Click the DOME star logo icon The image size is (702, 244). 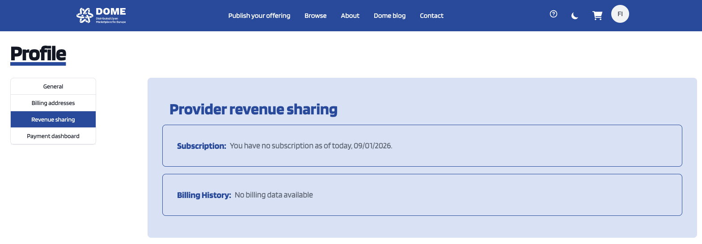[x=85, y=15]
